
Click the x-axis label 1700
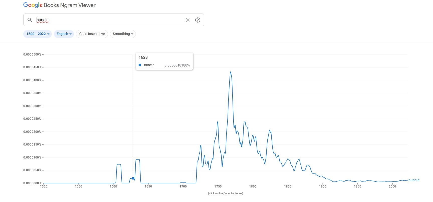[183, 186]
